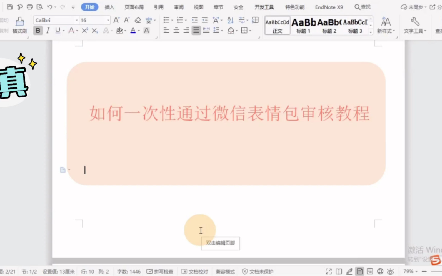Expand the numbered list options arrow
The height and width of the screenshot is (276, 442).
186,20
